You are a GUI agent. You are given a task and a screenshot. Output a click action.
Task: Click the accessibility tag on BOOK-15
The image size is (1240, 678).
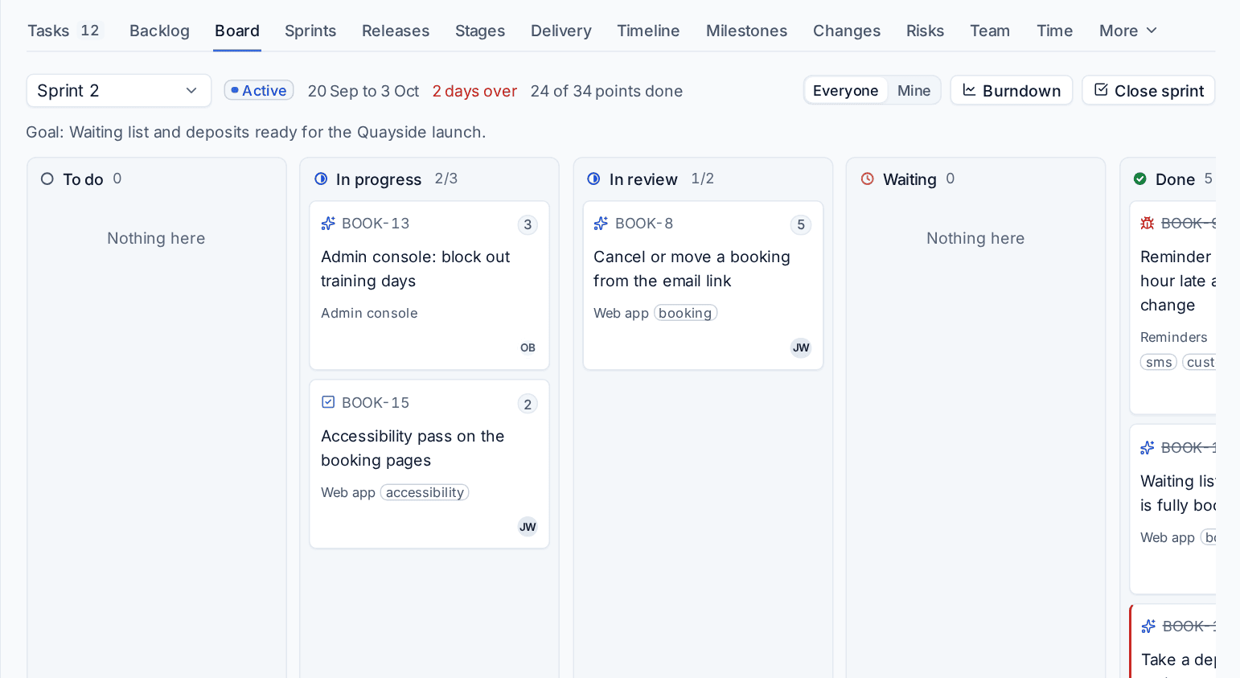point(425,493)
